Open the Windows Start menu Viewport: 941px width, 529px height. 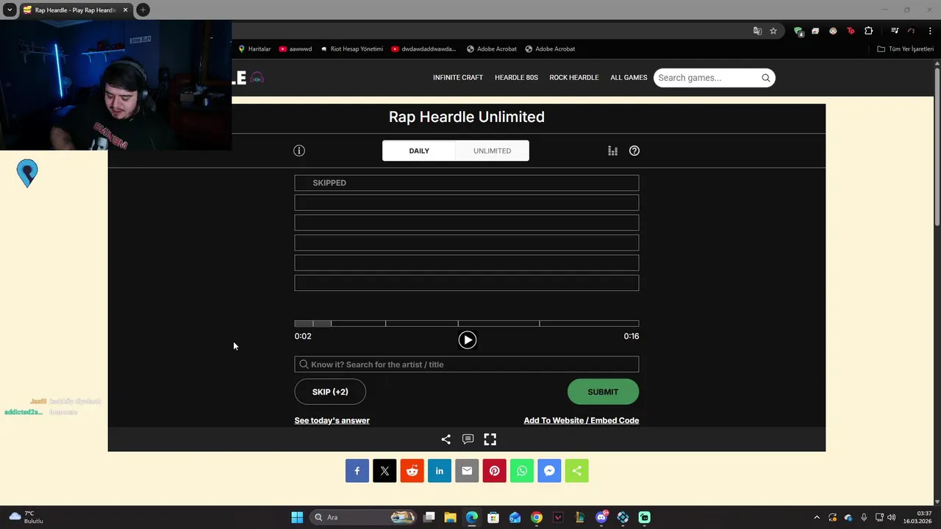(x=297, y=517)
